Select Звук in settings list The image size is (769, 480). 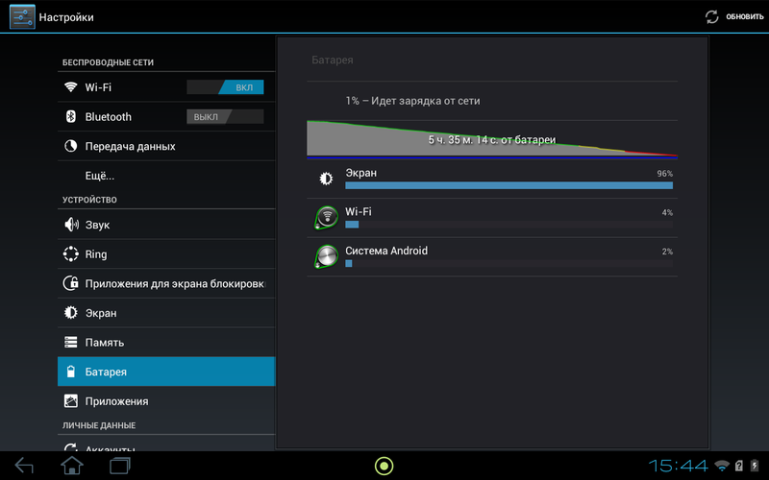point(166,225)
